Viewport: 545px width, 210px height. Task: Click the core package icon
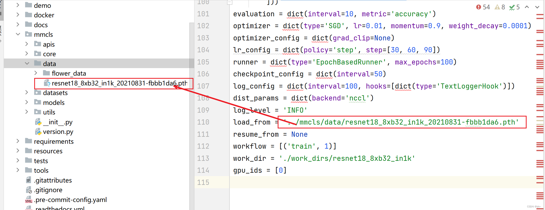coord(38,53)
